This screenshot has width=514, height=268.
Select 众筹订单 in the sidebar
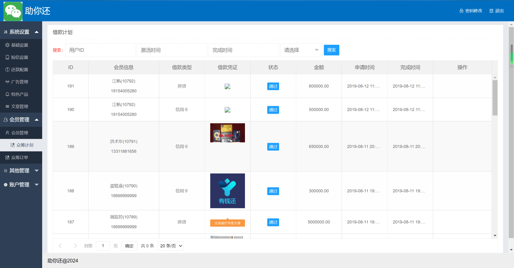click(x=20, y=158)
